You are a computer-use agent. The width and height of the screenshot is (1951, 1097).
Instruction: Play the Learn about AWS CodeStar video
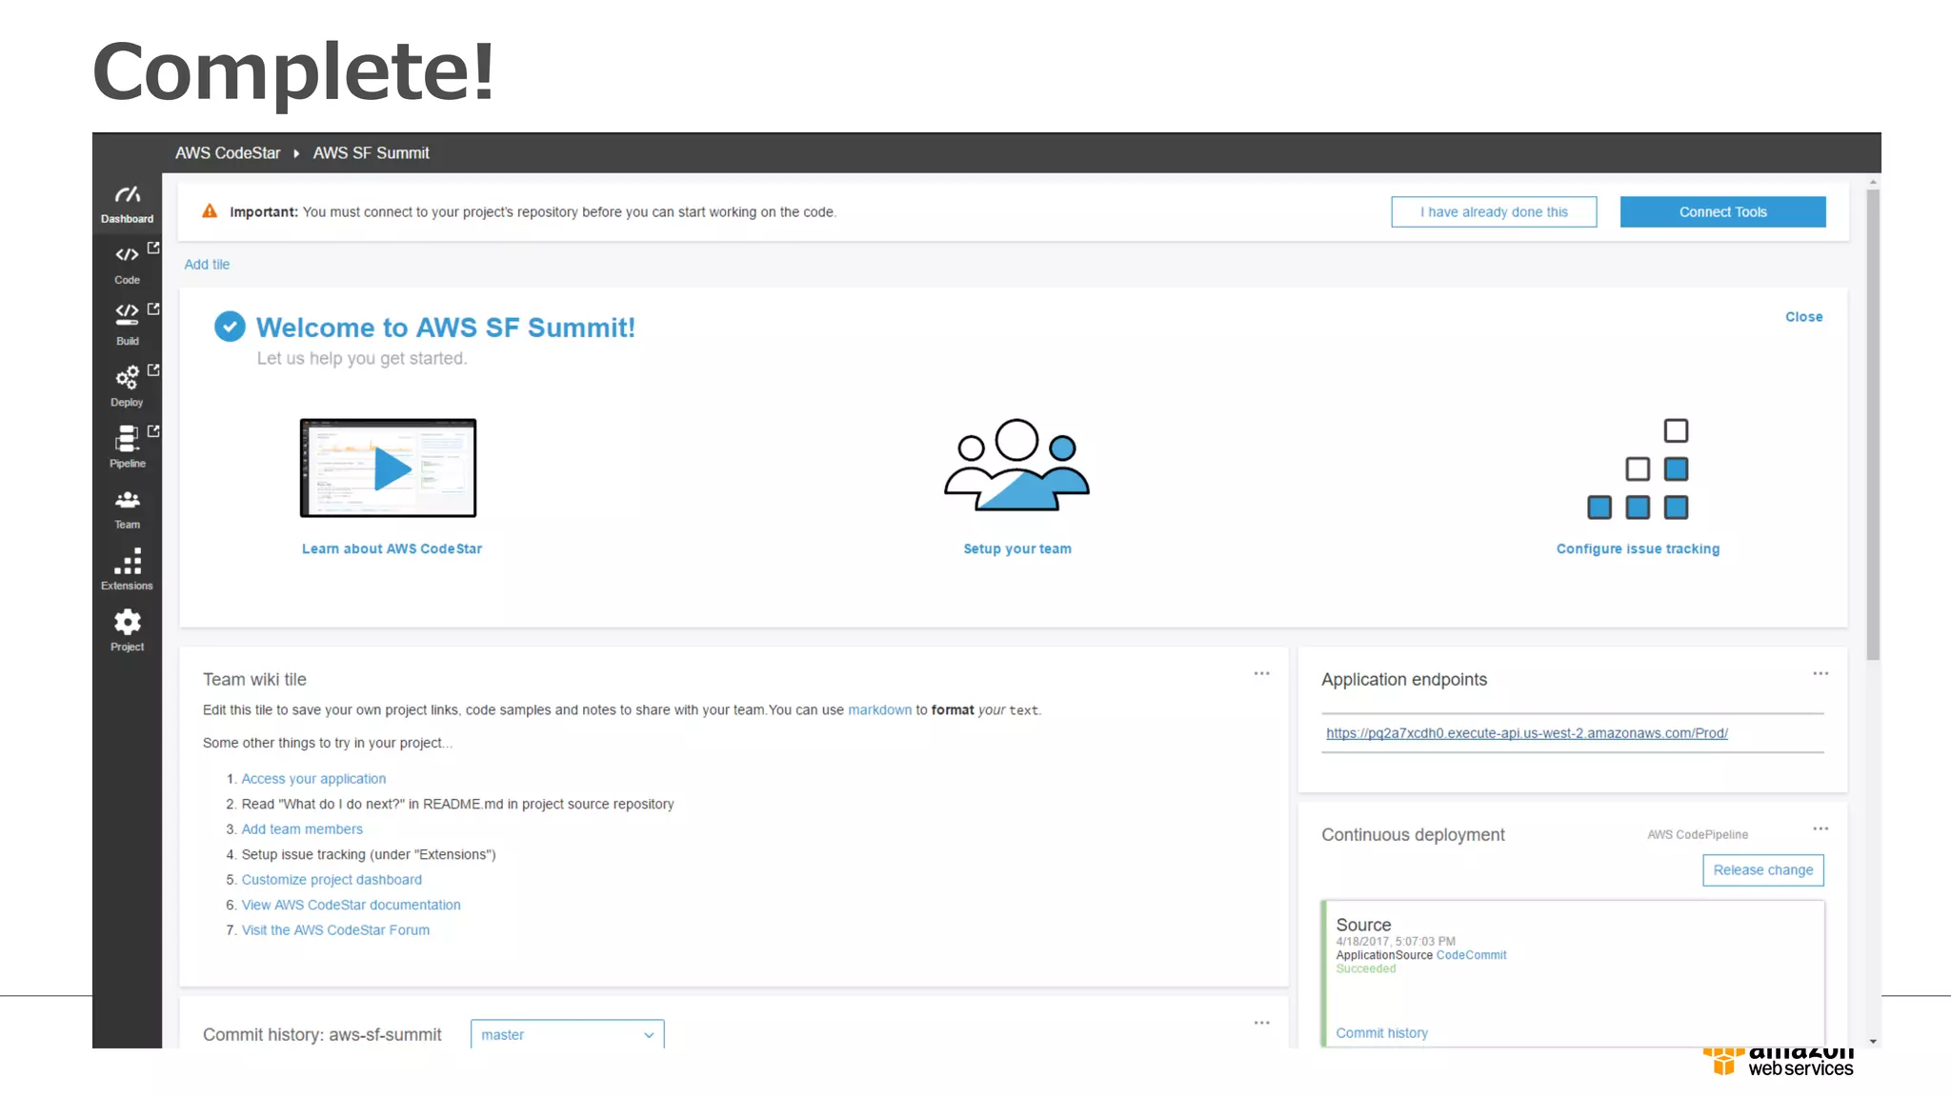tap(389, 469)
